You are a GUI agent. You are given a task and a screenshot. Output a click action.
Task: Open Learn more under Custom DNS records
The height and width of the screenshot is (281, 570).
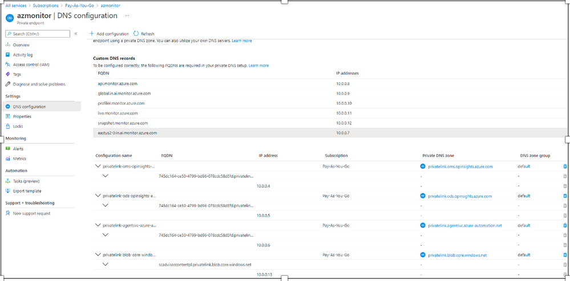tap(259, 66)
